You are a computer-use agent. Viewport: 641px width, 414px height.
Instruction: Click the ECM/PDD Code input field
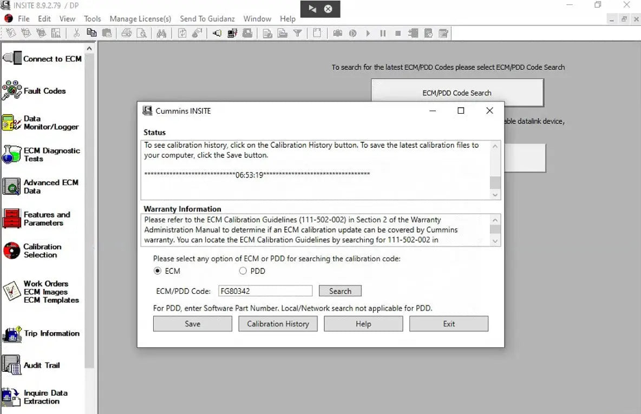(265, 291)
